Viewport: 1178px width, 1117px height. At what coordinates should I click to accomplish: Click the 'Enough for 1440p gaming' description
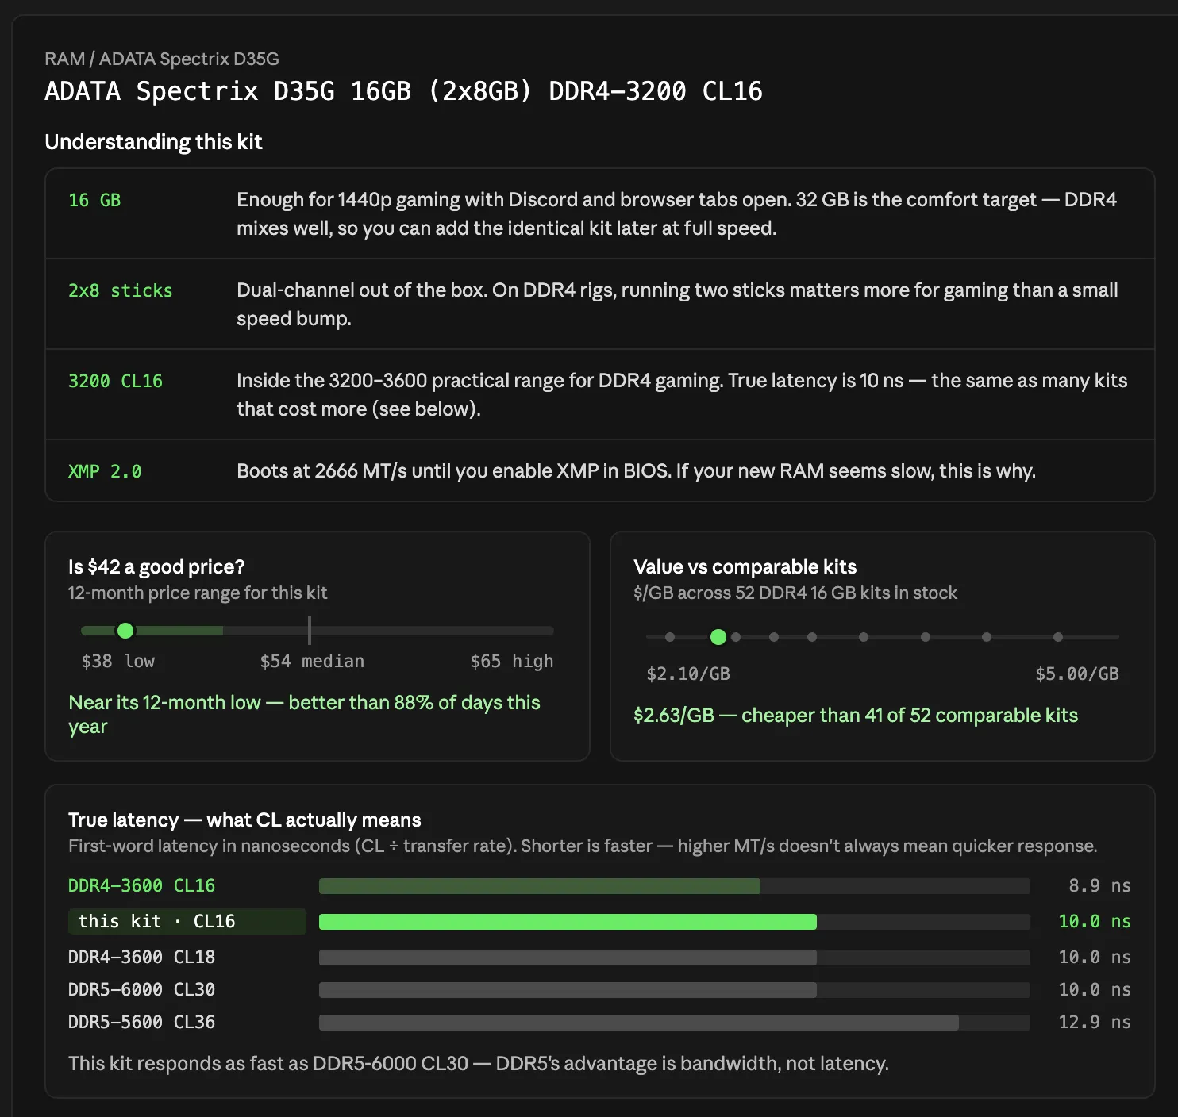click(x=676, y=214)
